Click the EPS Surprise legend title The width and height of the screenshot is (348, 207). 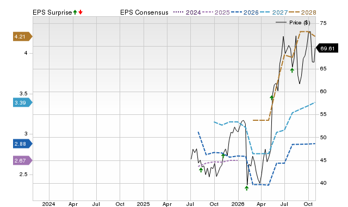(x=52, y=12)
